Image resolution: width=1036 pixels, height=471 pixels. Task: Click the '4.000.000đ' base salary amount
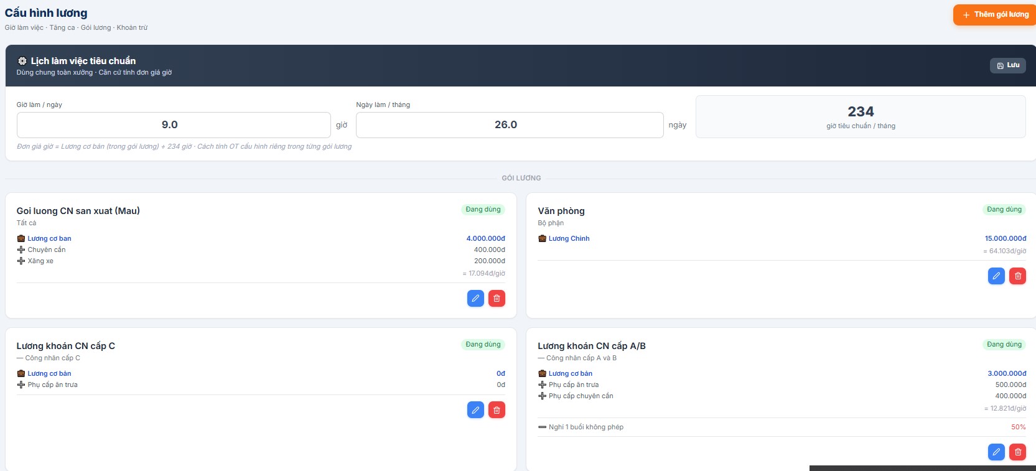coord(485,238)
